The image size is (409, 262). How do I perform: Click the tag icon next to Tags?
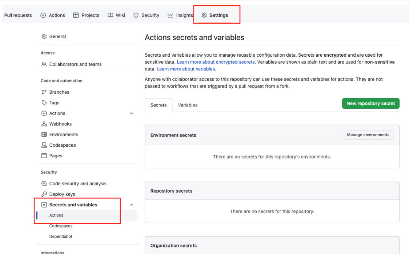tap(44, 102)
